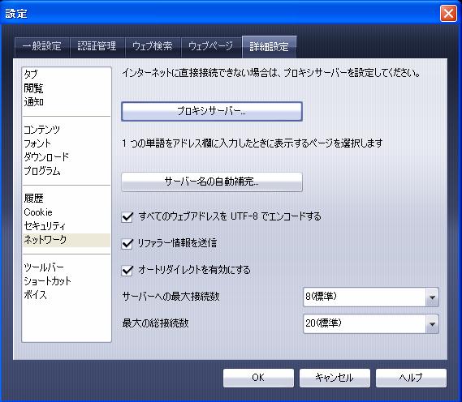Select the ウェブページ tab

point(210,46)
